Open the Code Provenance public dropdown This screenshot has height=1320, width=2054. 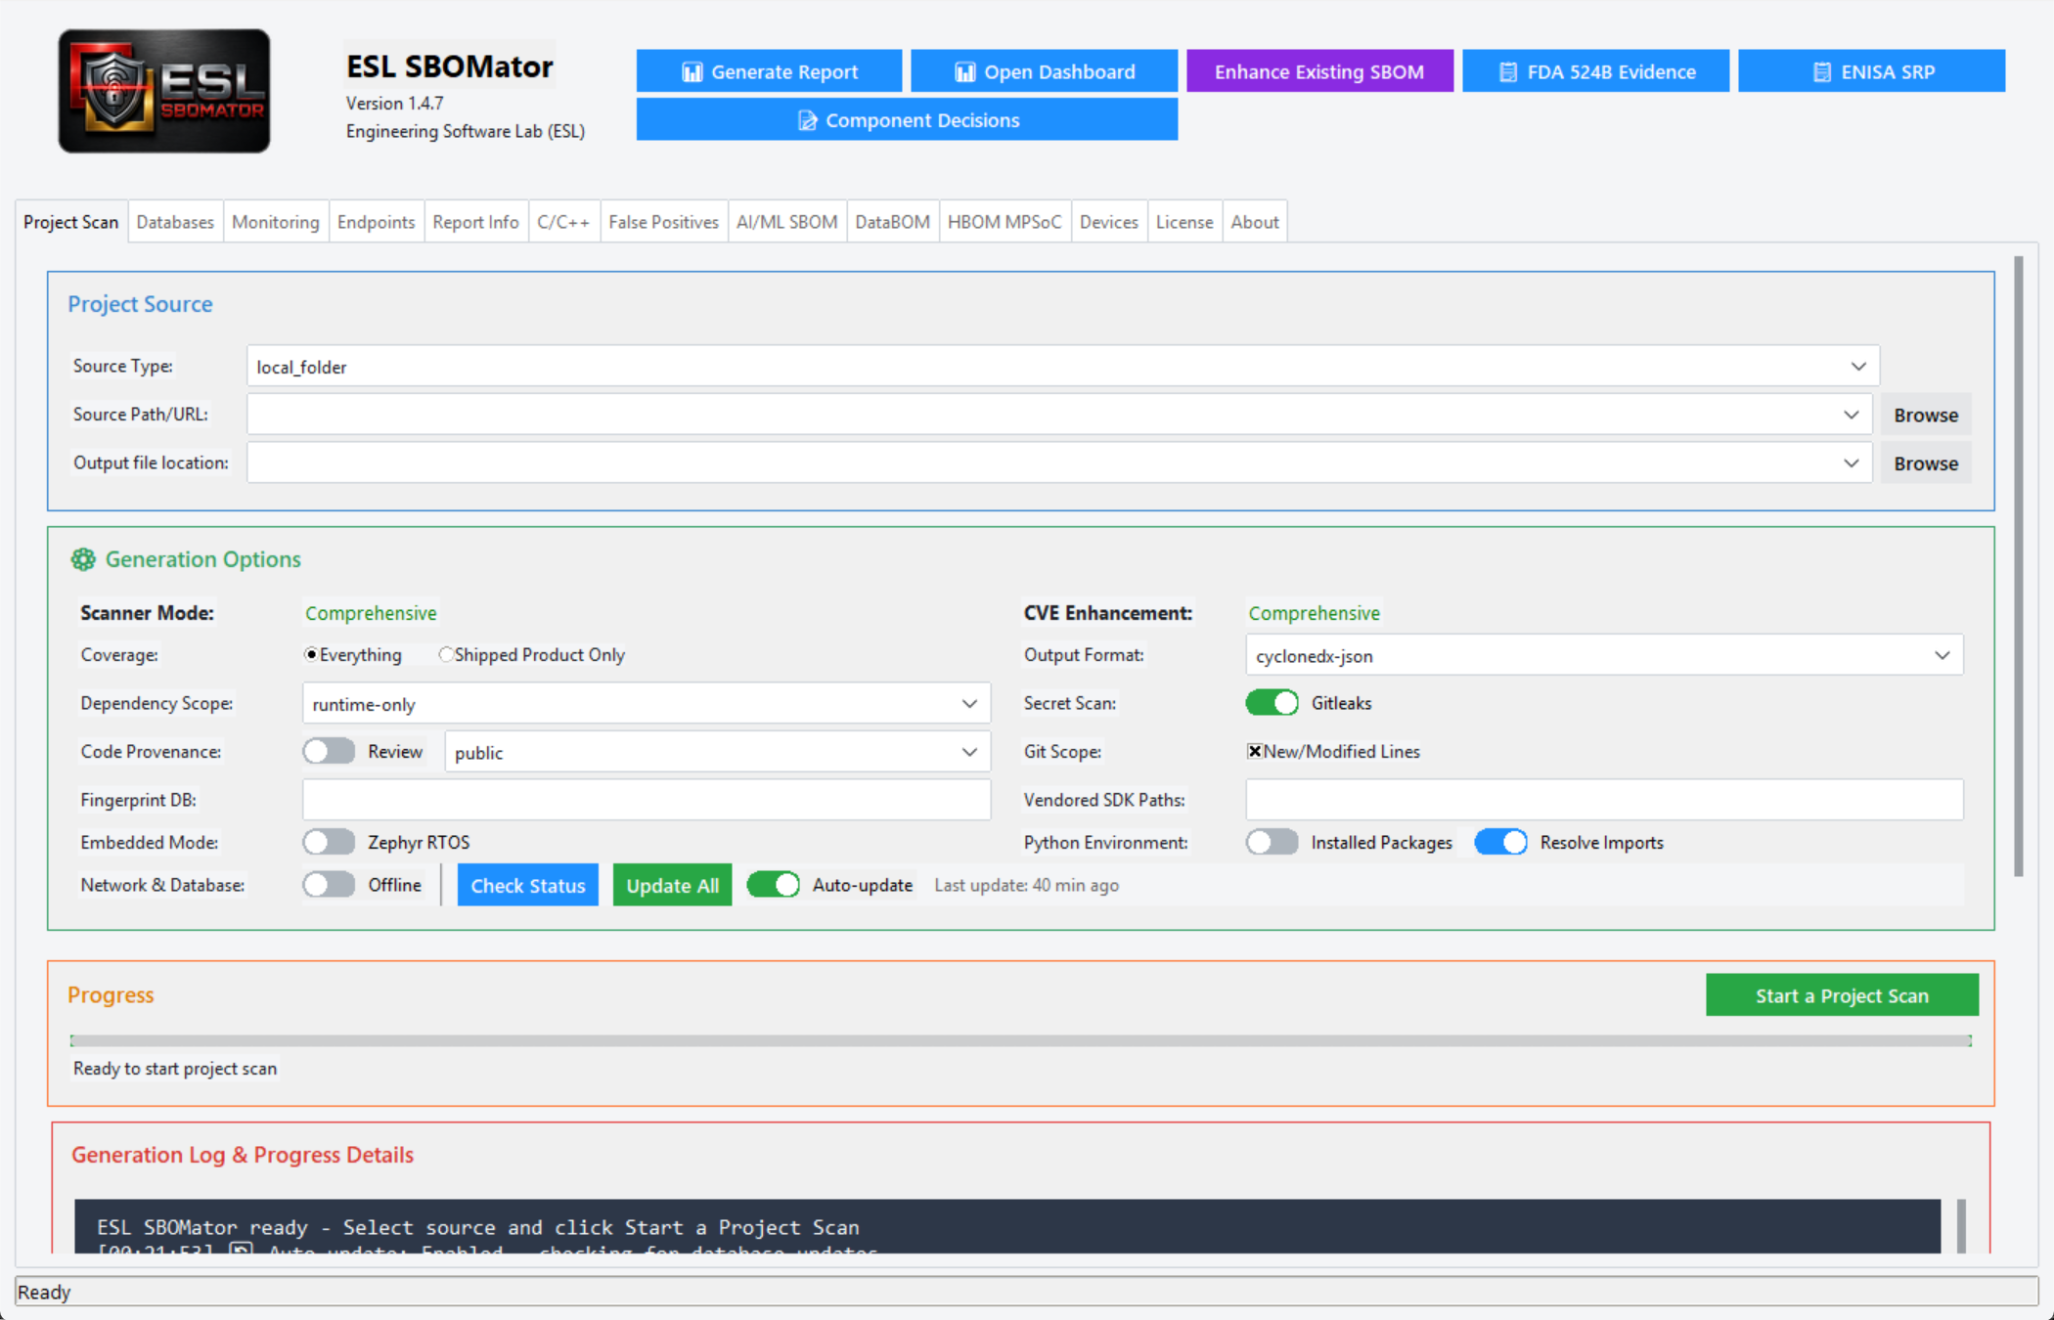coord(717,752)
